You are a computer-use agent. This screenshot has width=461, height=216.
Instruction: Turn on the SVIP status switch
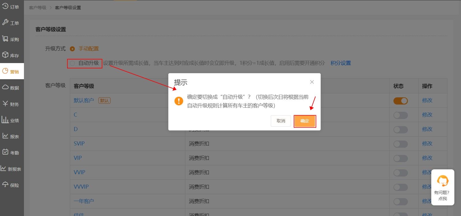point(401,144)
